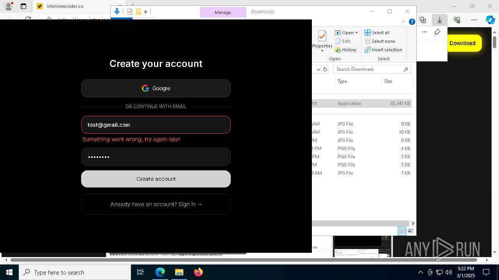The image size is (499, 280).
Task: Open the Manage ribbon tab in Explorer
Action: [x=223, y=12]
